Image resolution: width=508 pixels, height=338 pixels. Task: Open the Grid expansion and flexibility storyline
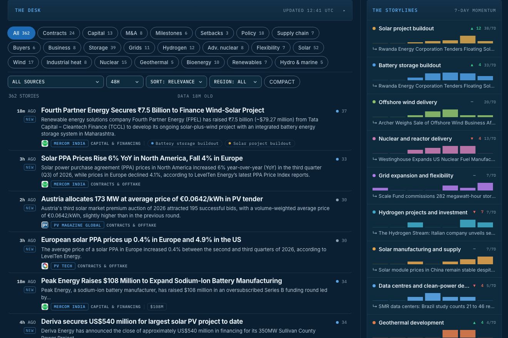pos(434,186)
